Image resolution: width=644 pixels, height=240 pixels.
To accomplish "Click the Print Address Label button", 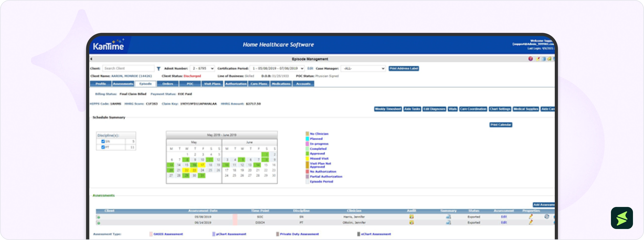I will (x=404, y=68).
